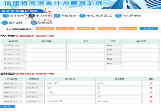Click the 毕业时间 field in 大专 row
This screenshot has height=111, width=161.
14,50
